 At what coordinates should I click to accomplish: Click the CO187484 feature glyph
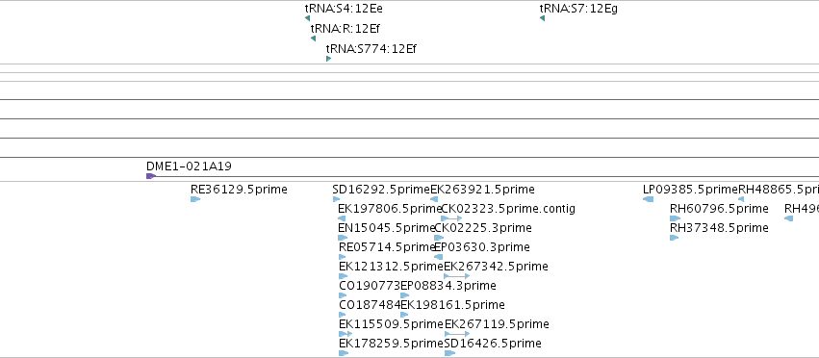pos(342,315)
